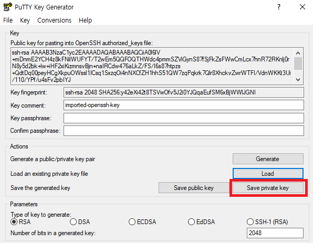Click the Confirm passphrase input field
The width and height of the screenshot is (313, 243).
tap(184, 131)
